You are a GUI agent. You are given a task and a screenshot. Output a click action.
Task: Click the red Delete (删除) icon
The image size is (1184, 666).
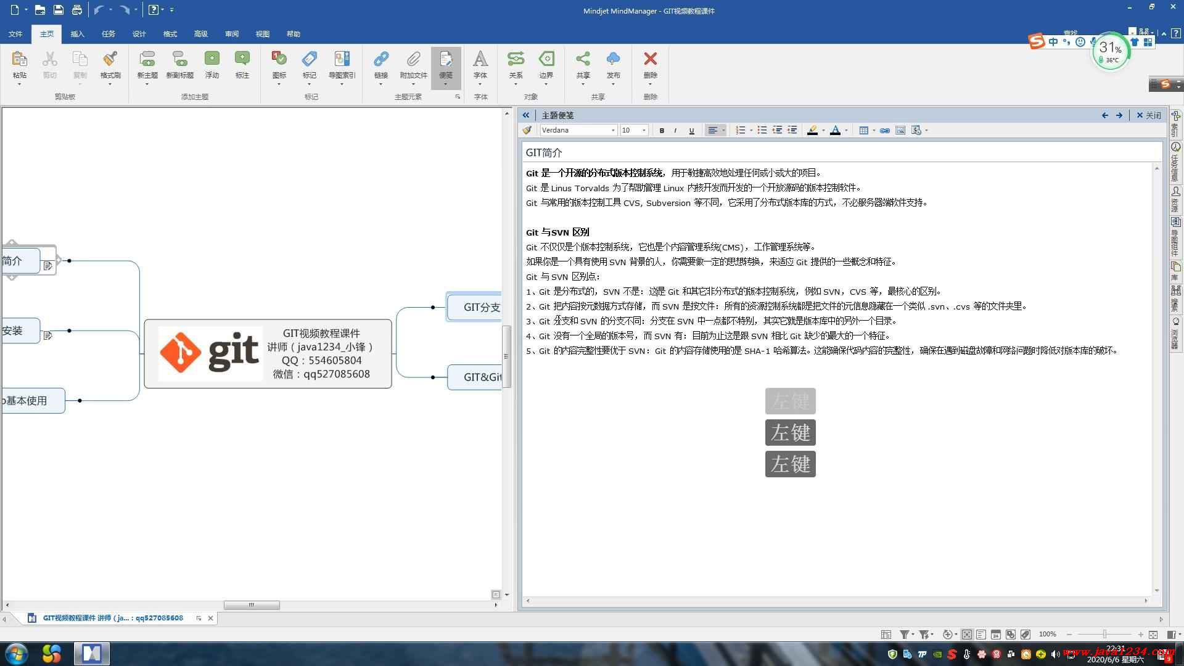(x=650, y=59)
